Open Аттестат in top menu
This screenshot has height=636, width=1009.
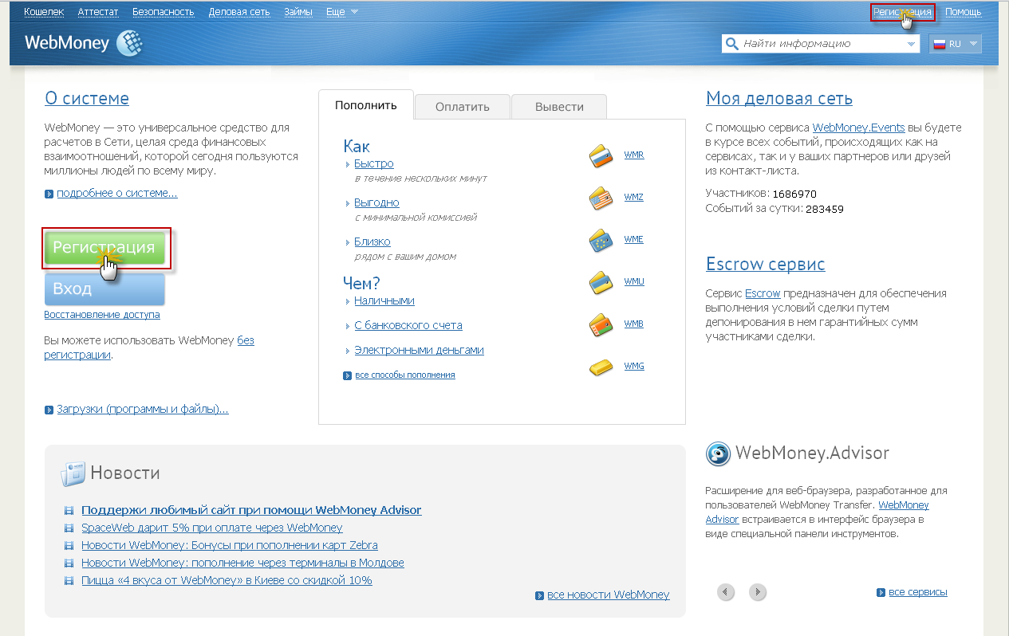(98, 12)
